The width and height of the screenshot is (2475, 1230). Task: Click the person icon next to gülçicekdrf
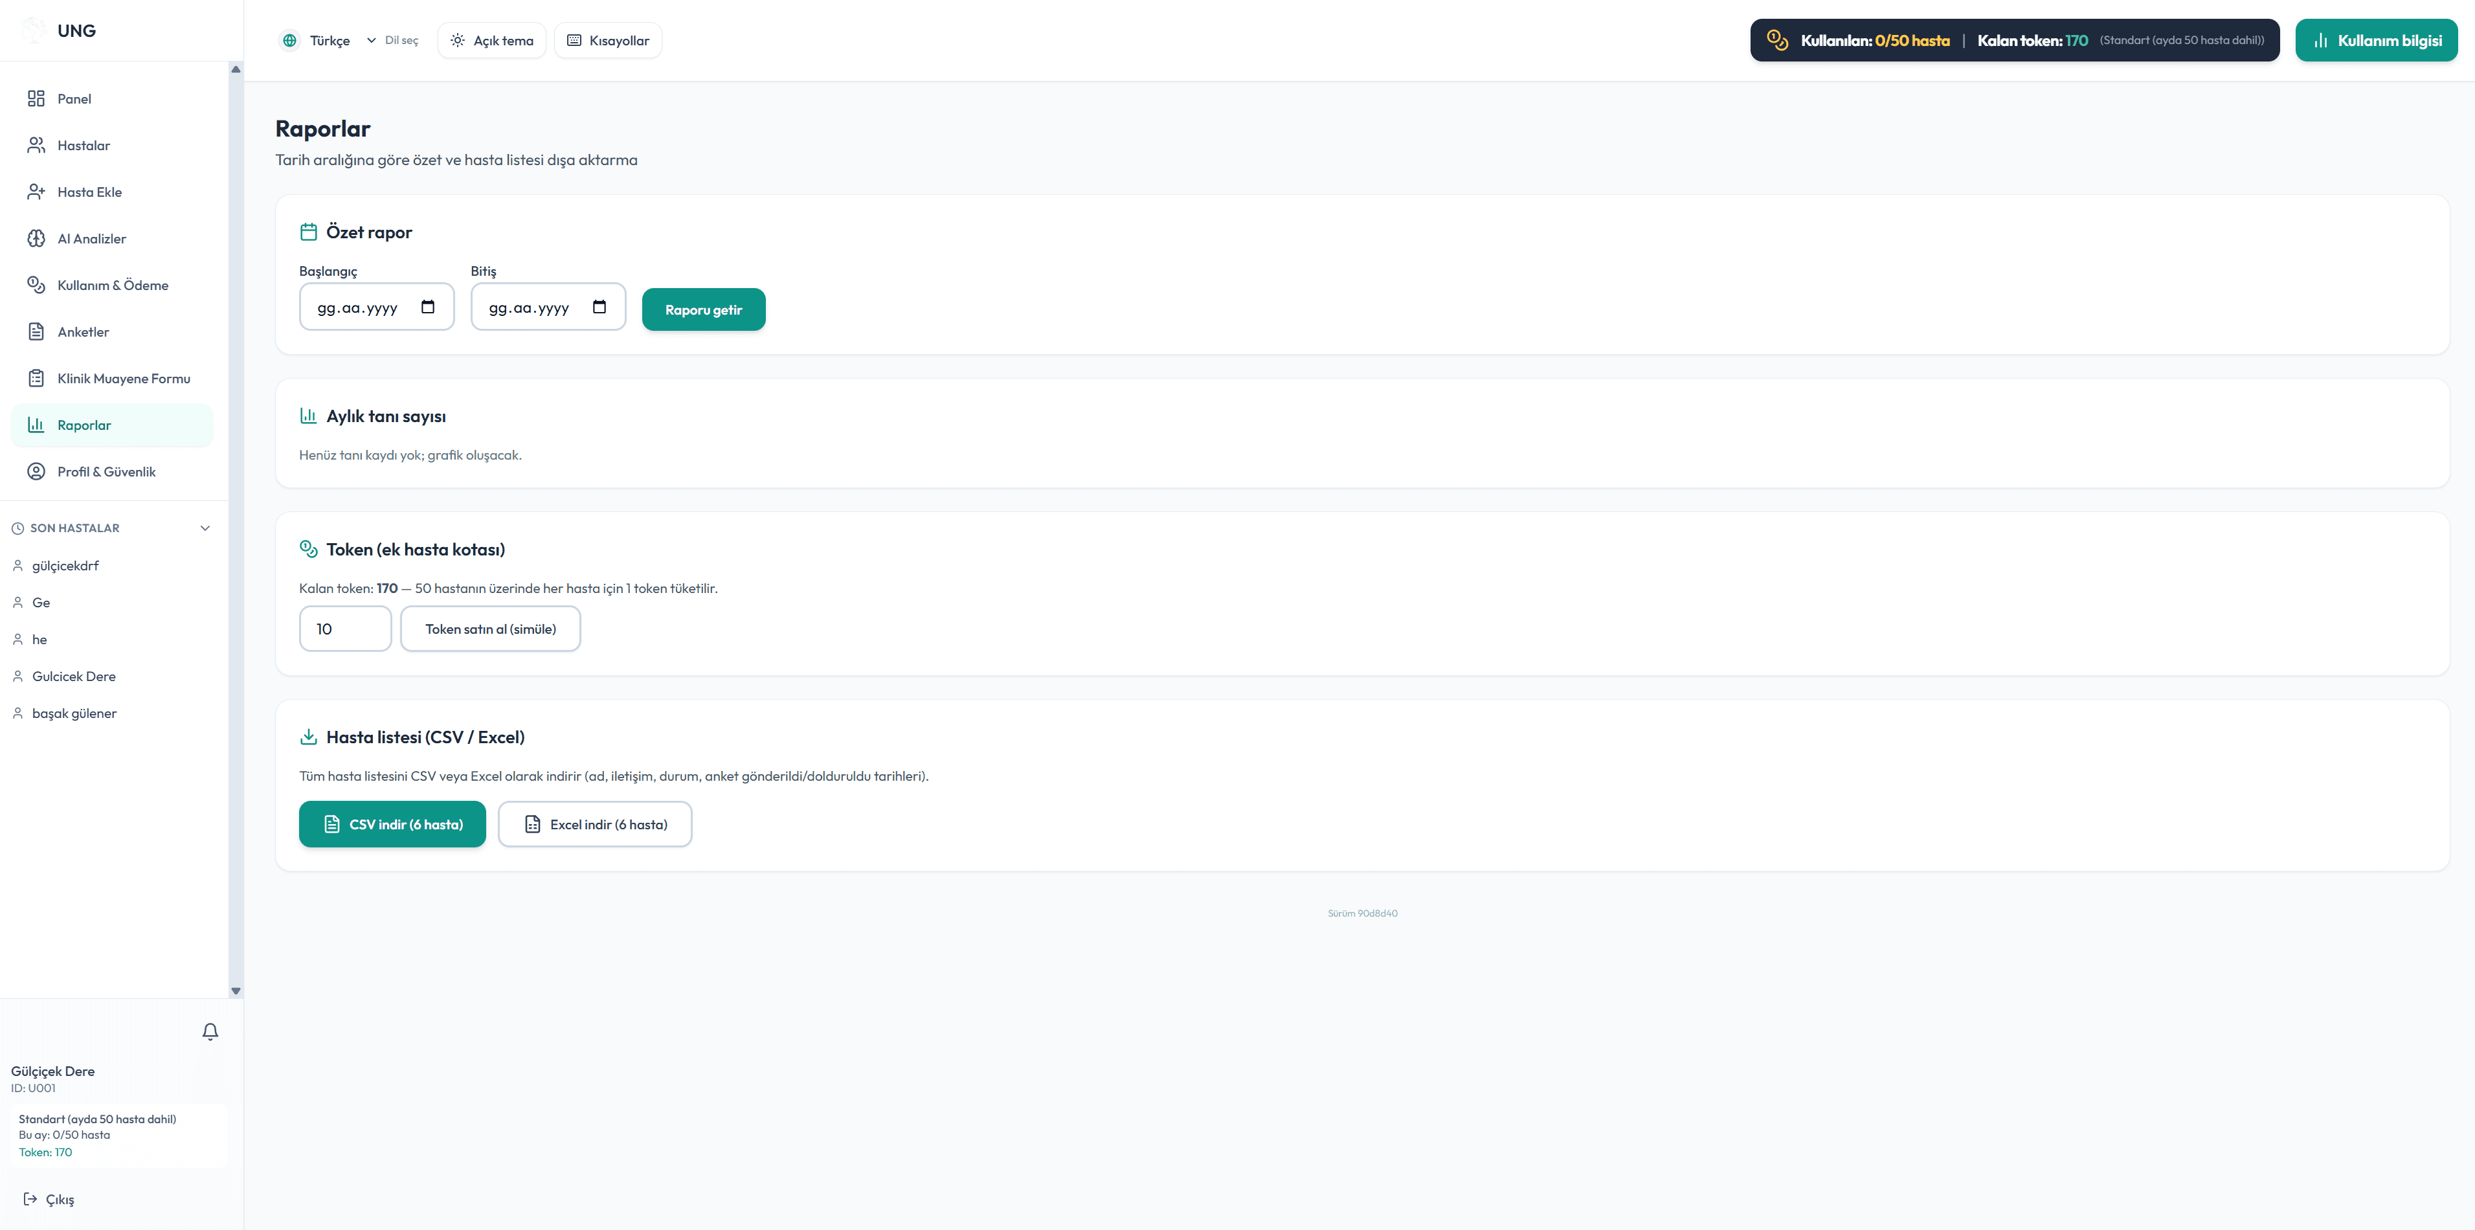click(x=17, y=565)
